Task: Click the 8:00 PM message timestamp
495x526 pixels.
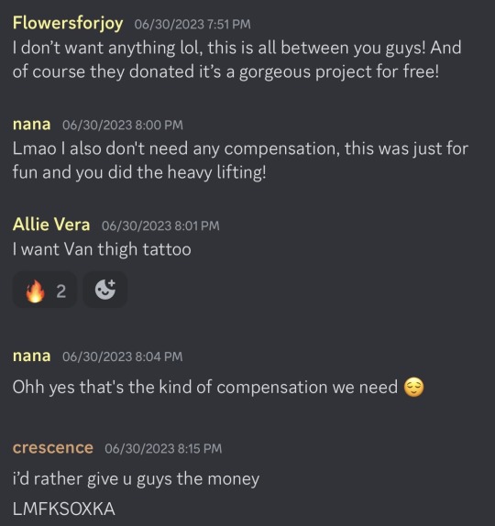Action: click(123, 126)
